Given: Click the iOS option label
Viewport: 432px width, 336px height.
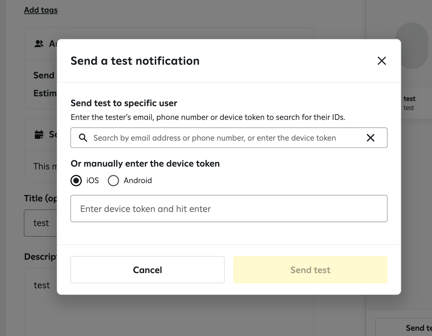Looking at the screenshot, I should coord(93,181).
